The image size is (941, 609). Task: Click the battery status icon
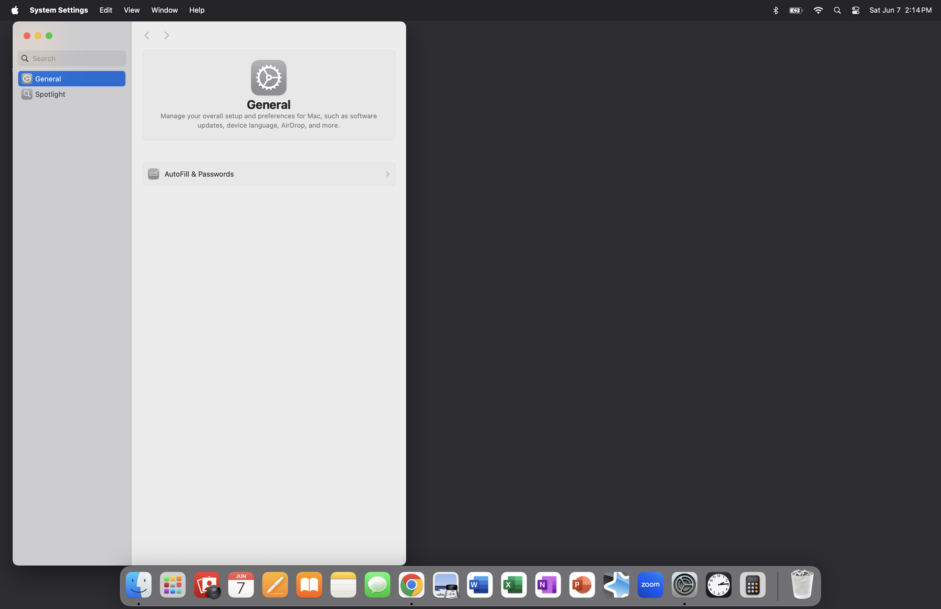[x=795, y=10]
